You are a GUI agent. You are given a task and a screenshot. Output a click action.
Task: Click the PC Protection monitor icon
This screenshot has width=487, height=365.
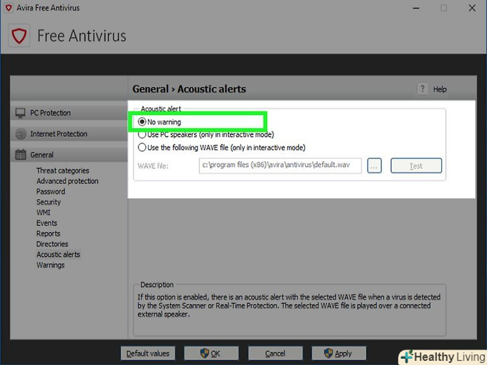point(21,113)
